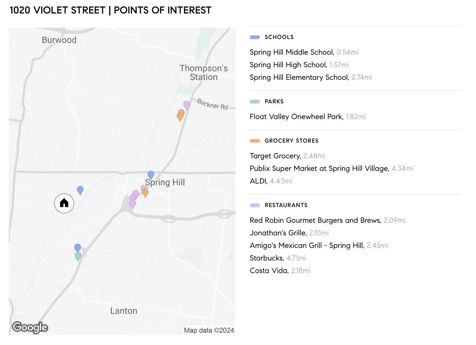Click the green Parks legend swatch

point(255,101)
